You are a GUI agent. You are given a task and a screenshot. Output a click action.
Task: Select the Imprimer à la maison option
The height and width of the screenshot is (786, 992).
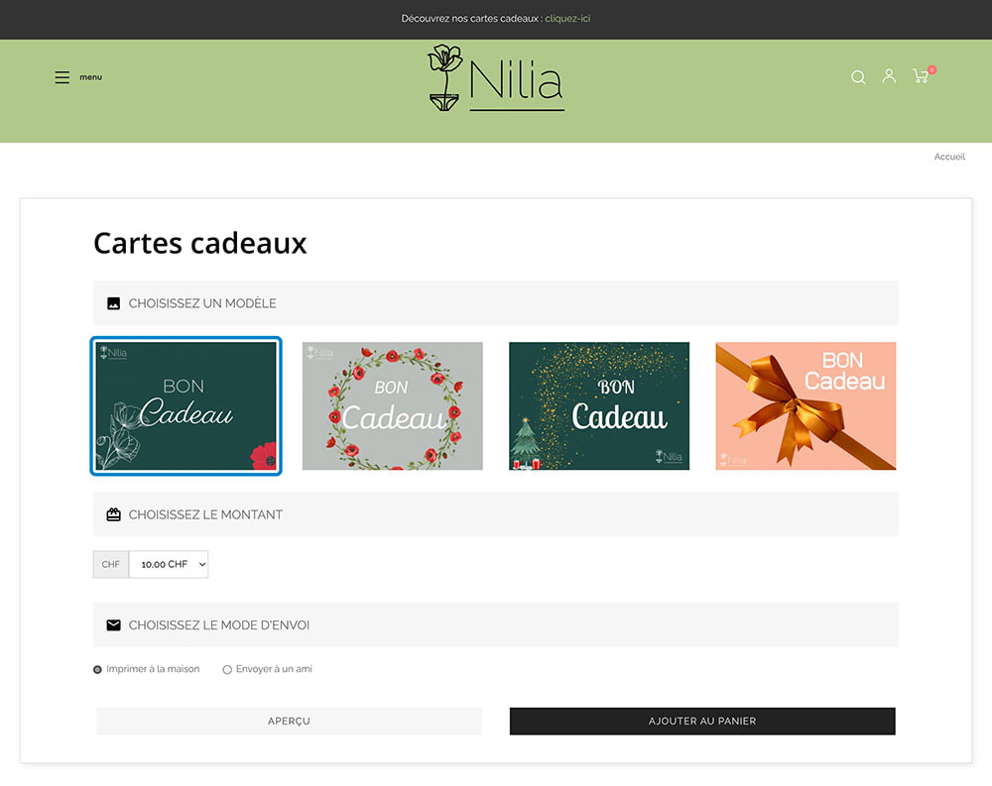pyautogui.click(x=98, y=670)
